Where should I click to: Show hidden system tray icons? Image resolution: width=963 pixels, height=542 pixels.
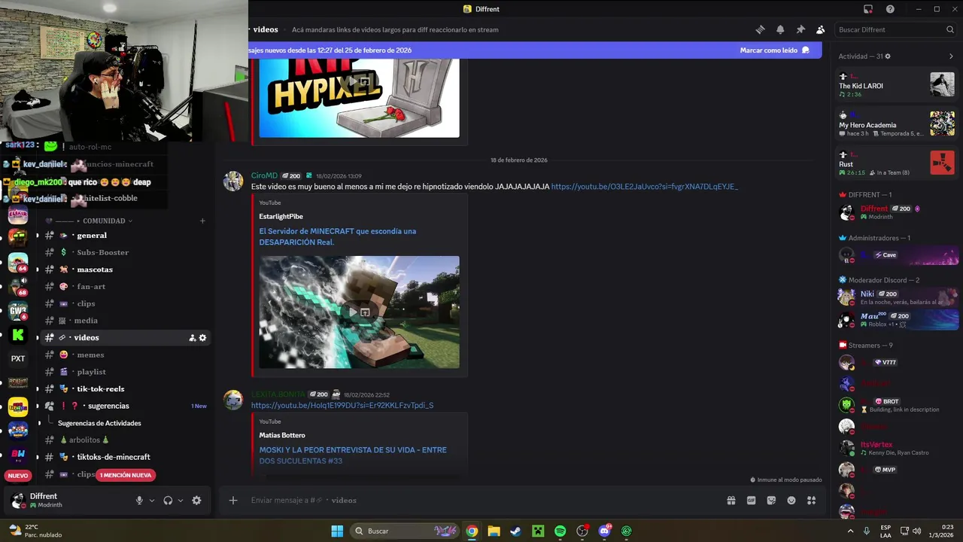coord(851,531)
